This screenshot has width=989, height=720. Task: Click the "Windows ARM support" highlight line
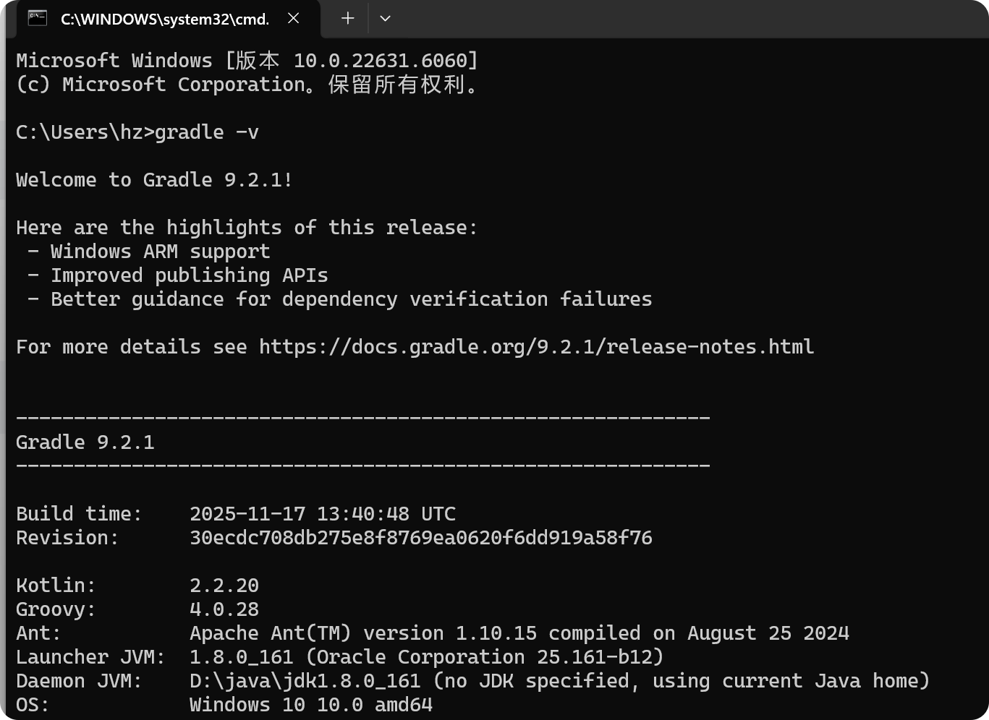160,252
